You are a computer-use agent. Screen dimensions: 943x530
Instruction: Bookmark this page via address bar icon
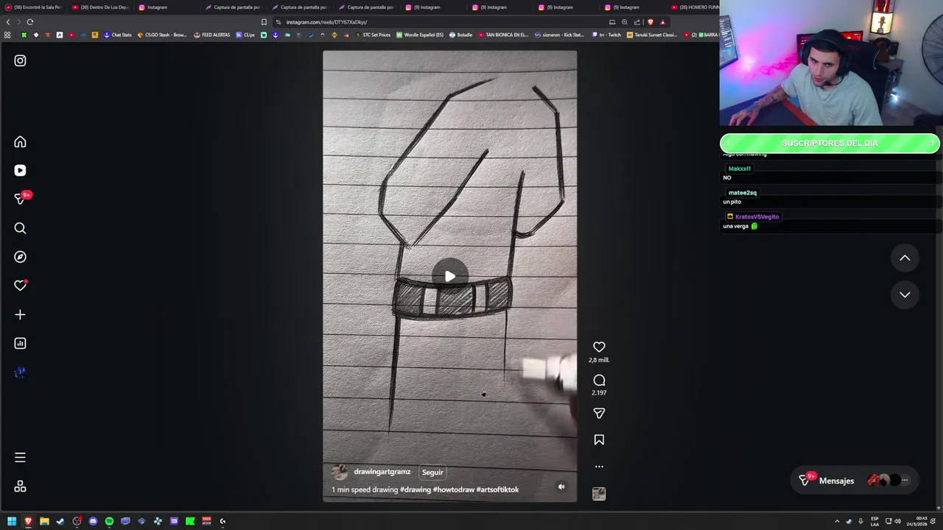264,22
